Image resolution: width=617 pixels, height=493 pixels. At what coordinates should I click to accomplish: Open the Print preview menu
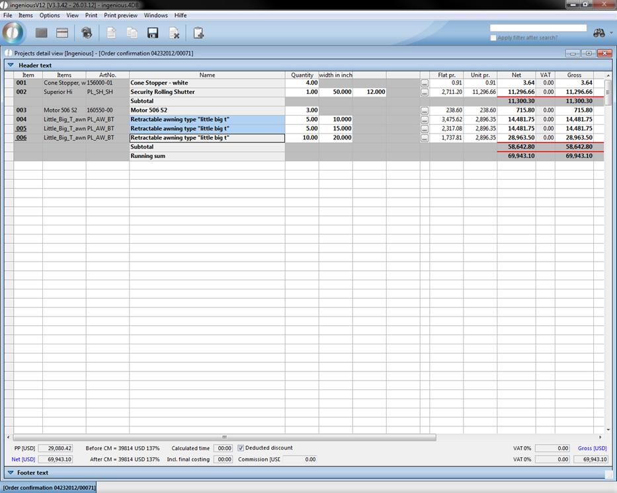click(x=120, y=15)
